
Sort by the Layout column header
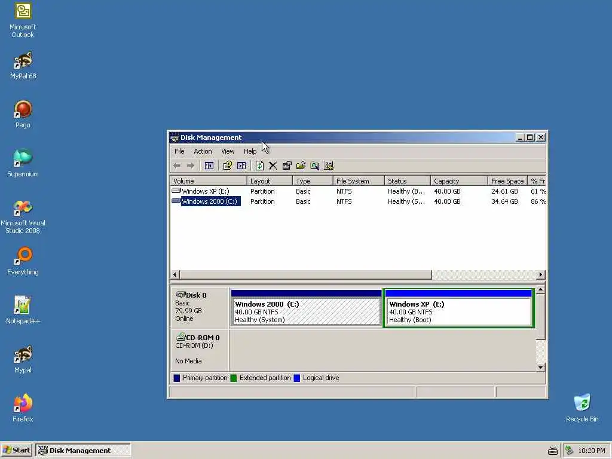click(x=270, y=181)
